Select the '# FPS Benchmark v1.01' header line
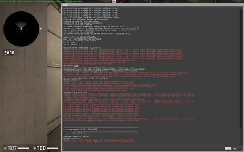The image size is (244, 152). coord(80,129)
